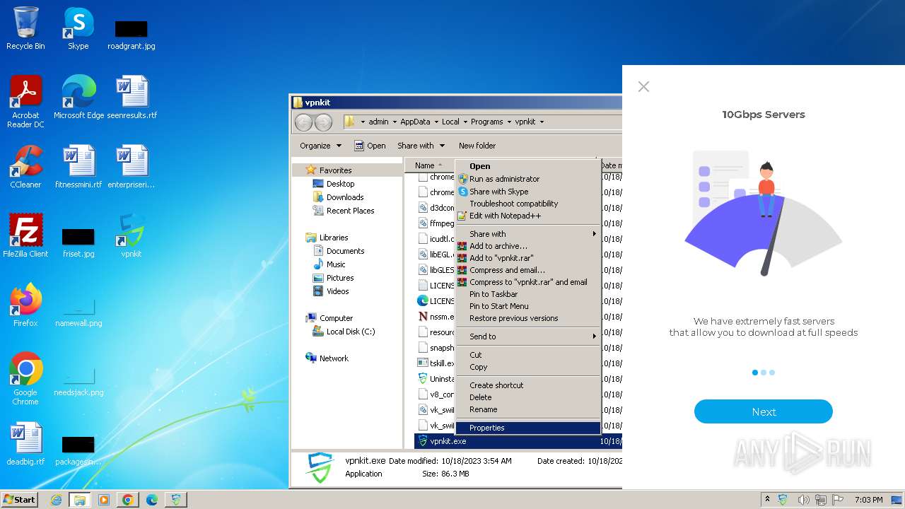The width and height of the screenshot is (905, 509).
Task: Select the needsjack.png desktop file
Action: click(x=78, y=380)
